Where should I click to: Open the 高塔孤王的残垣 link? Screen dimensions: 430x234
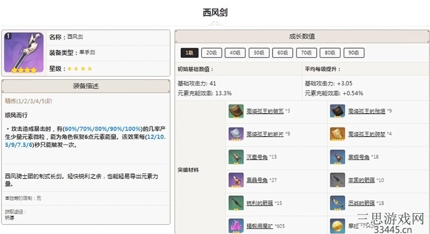click(x=367, y=111)
